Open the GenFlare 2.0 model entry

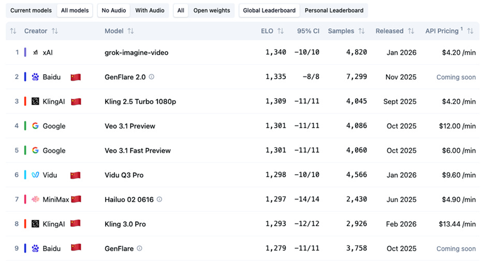pos(125,77)
